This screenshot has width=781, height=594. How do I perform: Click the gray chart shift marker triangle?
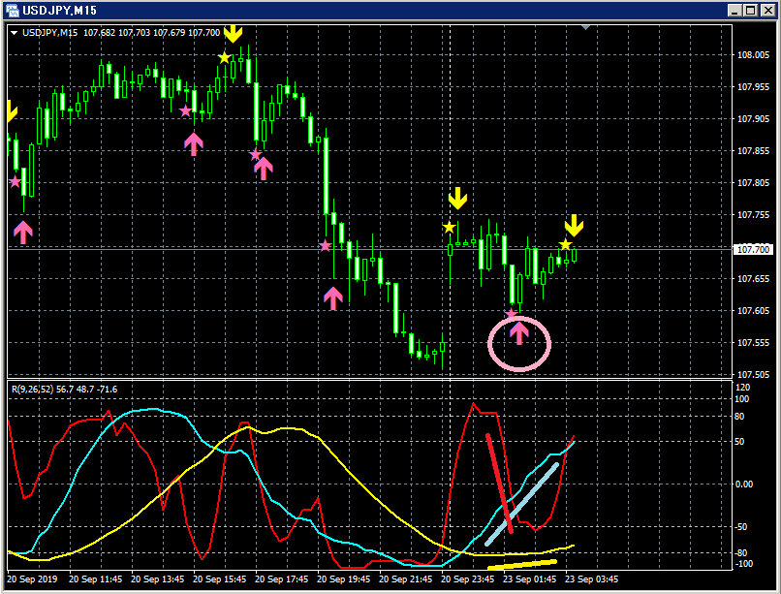(585, 27)
